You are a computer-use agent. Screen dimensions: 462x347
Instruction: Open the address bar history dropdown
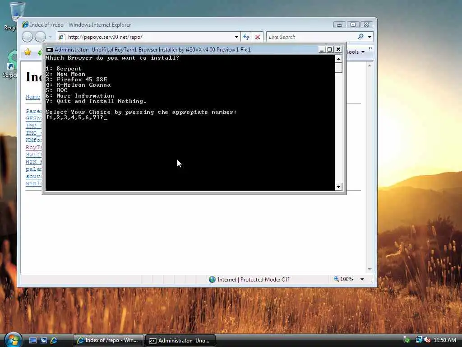[236, 37]
